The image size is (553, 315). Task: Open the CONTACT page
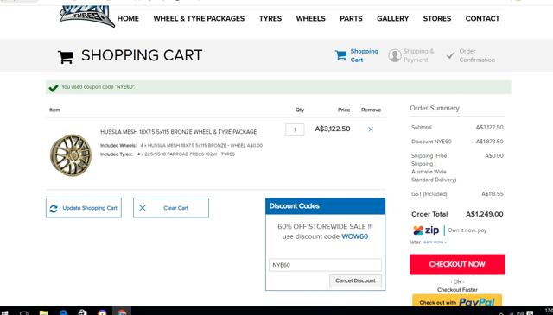[x=482, y=19]
